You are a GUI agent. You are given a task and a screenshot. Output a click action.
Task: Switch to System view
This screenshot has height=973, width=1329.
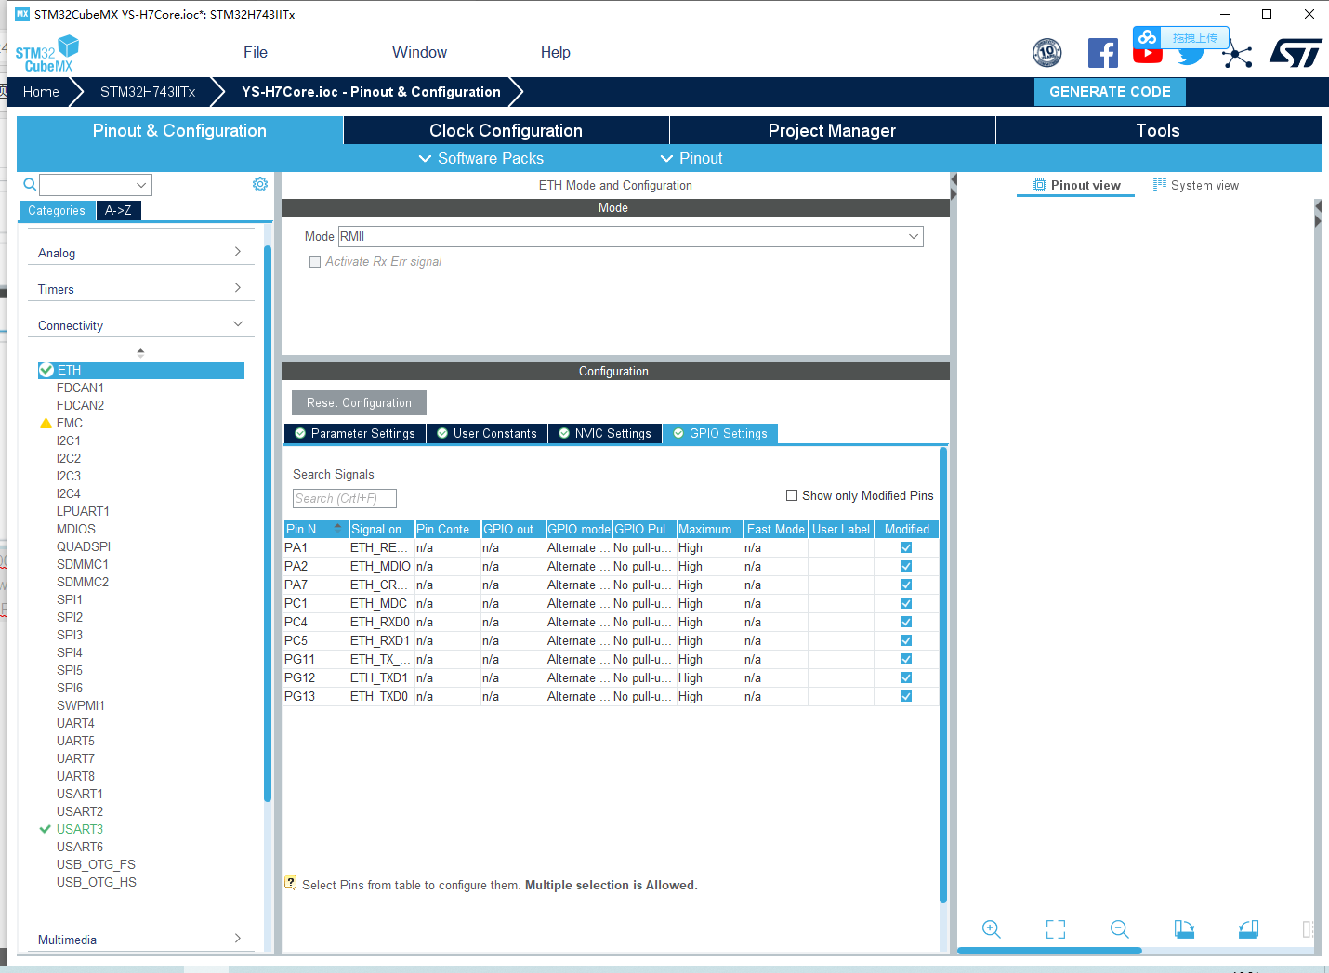click(1195, 185)
